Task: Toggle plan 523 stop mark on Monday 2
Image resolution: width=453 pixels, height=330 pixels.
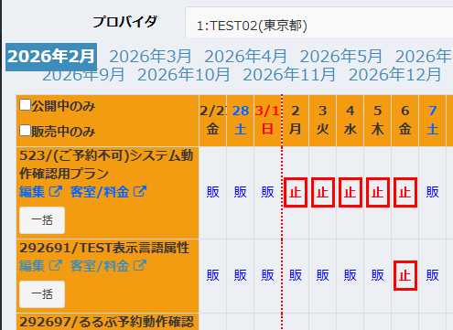Action: [296, 193]
